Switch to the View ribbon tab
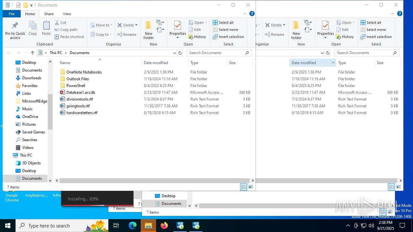413x232 pixels. [67, 14]
